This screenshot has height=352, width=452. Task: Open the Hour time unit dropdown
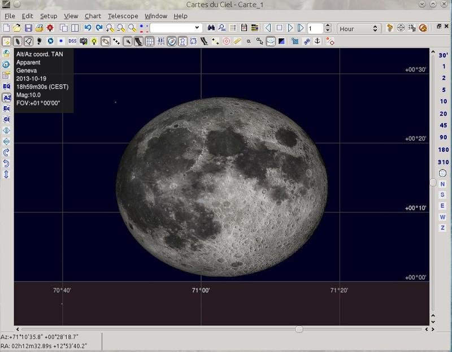(359, 28)
